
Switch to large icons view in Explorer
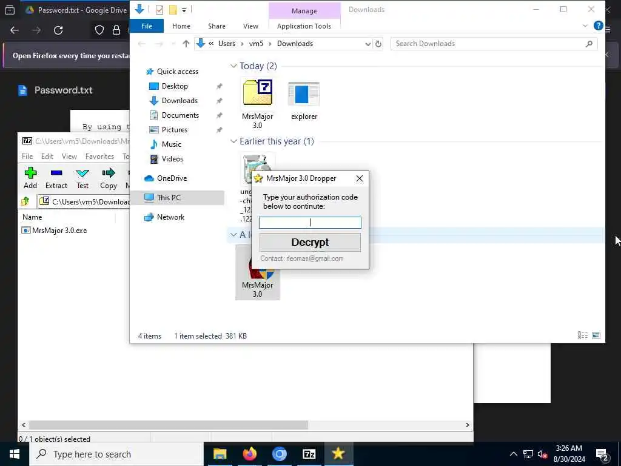pos(596,336)
